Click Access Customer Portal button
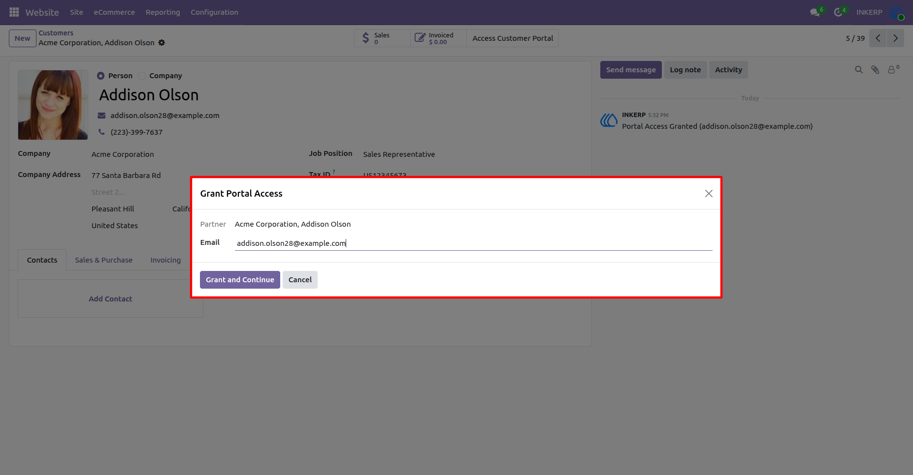 point(513,38)
